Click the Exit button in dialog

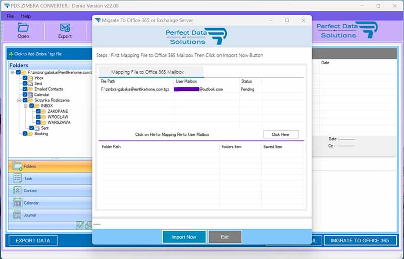(x=225, y=237)
